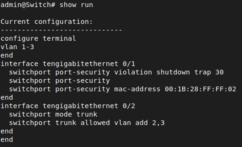Viewport: 242px width, 147px height.
Task: Click the standalone "switchport port-security" line
Action: tap(59, 81)
